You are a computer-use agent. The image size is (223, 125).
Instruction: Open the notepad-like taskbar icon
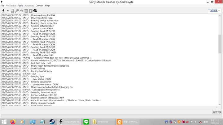(x=42, y=122)
